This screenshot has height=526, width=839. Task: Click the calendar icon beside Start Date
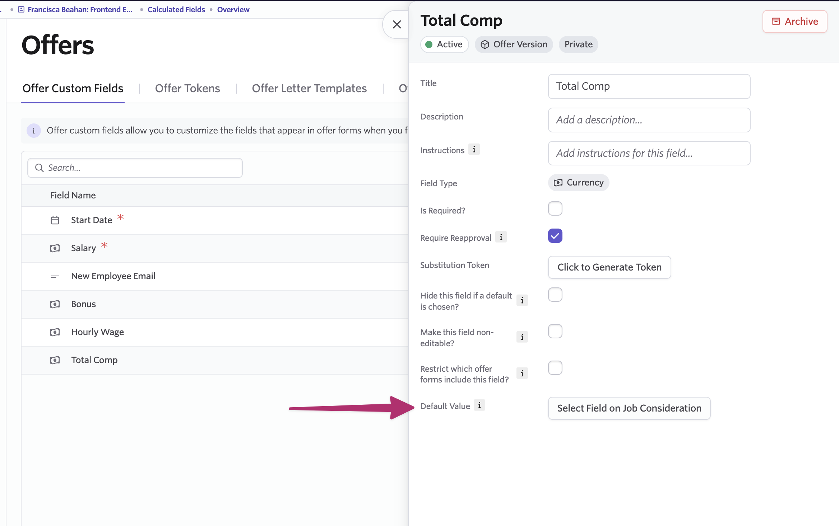pos(55,220)
